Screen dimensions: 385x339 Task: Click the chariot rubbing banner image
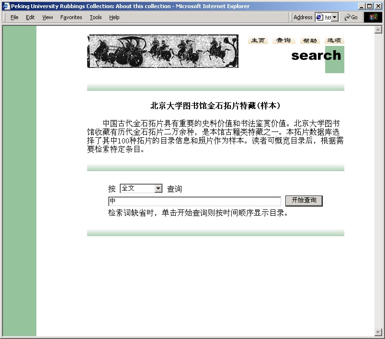pyautogui.click(x=162, y=51)
